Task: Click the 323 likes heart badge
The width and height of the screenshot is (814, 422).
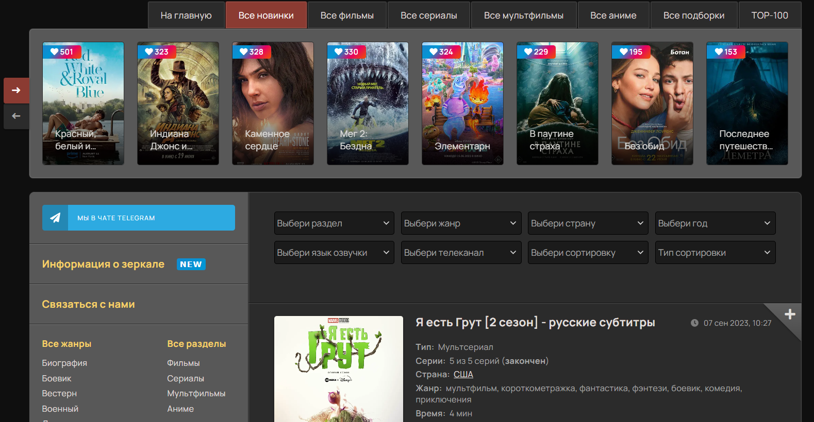Action: coord(157,52)
